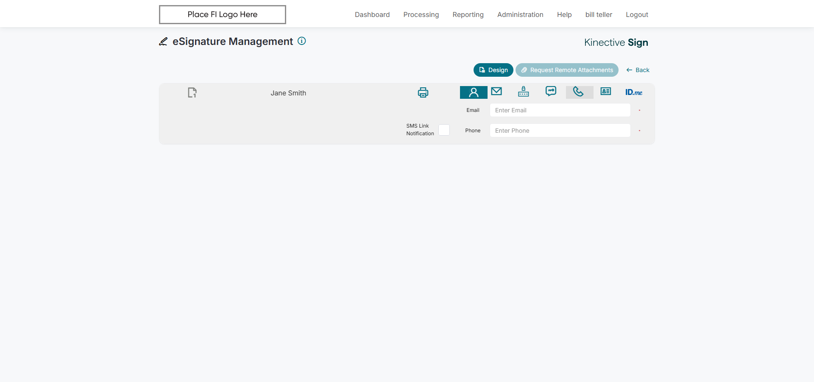Viewport: 814px width, 382px height.
Task: Go Back using the Back link
Action: pyautogui.click(x=638, y=70)
